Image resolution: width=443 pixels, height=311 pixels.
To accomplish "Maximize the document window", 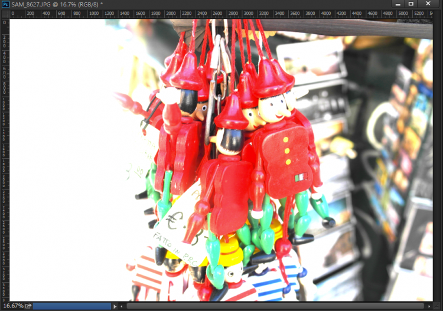I will pos(411,4).
